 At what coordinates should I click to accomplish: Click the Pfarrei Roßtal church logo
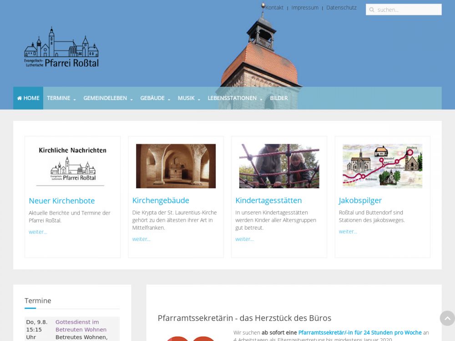pyautogui.click(x=61, y=48)
